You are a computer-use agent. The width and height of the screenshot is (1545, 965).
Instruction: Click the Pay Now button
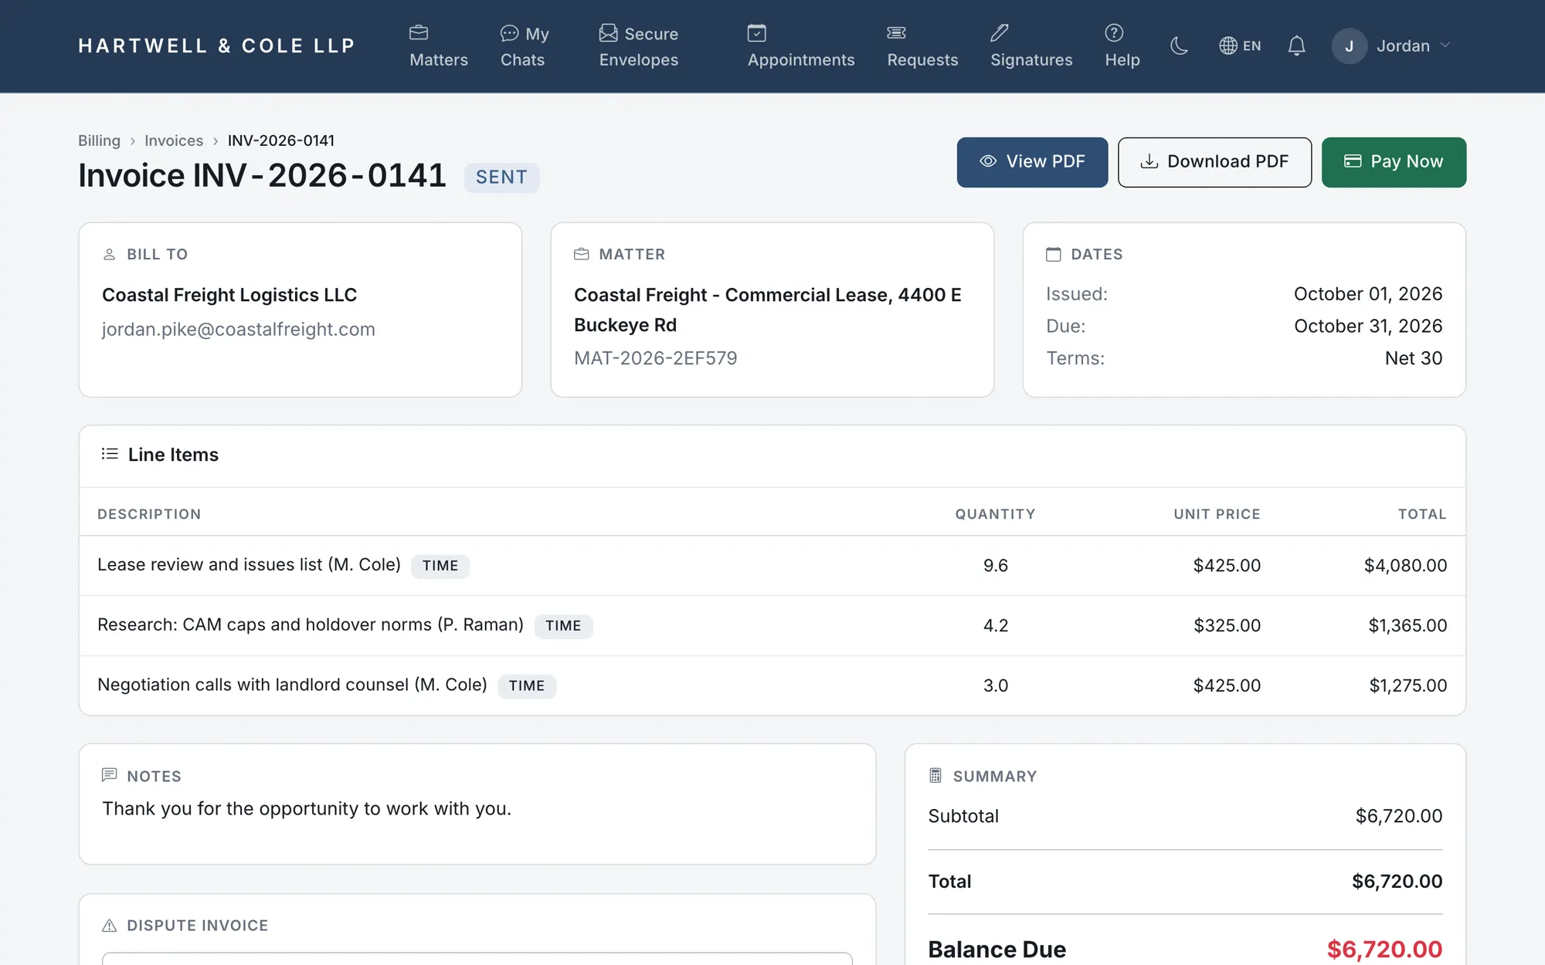(1394, 162)
